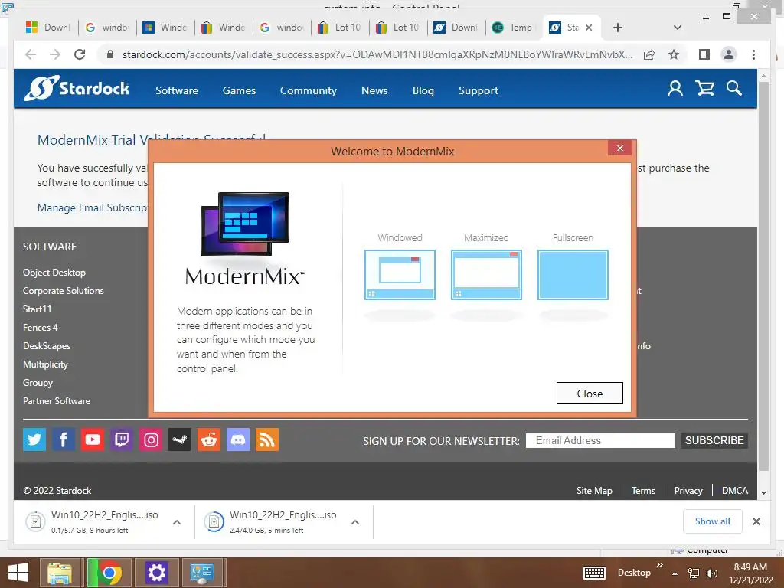Open Stardock's YouTube channel icon

[93, 439]
